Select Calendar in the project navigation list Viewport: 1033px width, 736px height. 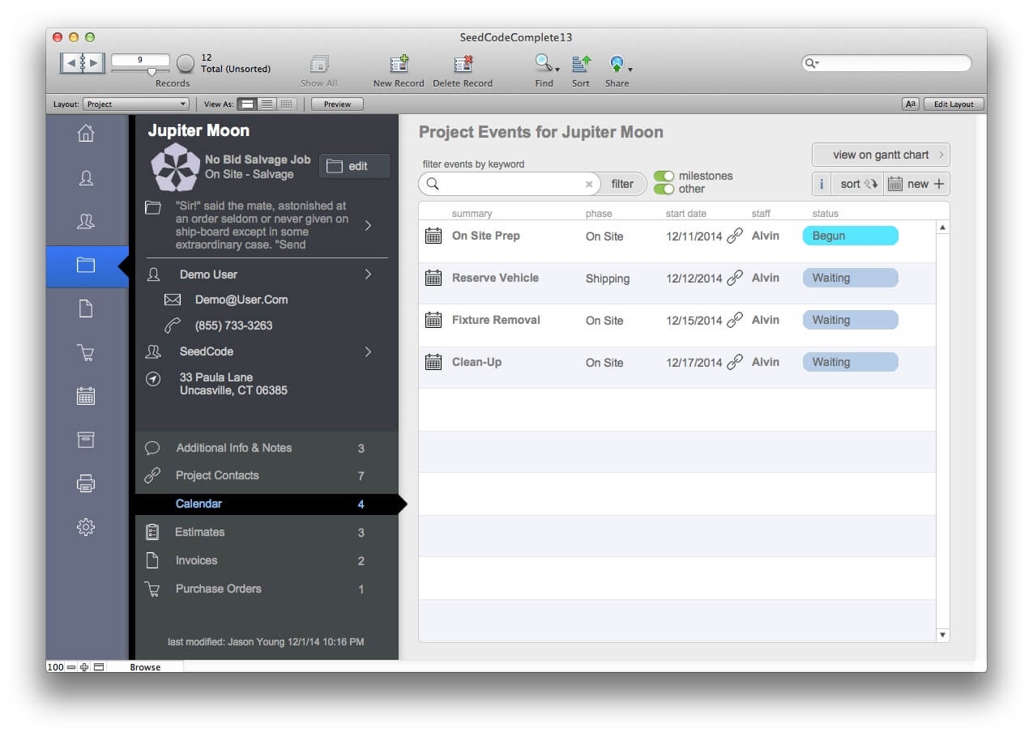click(x=198, y=504)
